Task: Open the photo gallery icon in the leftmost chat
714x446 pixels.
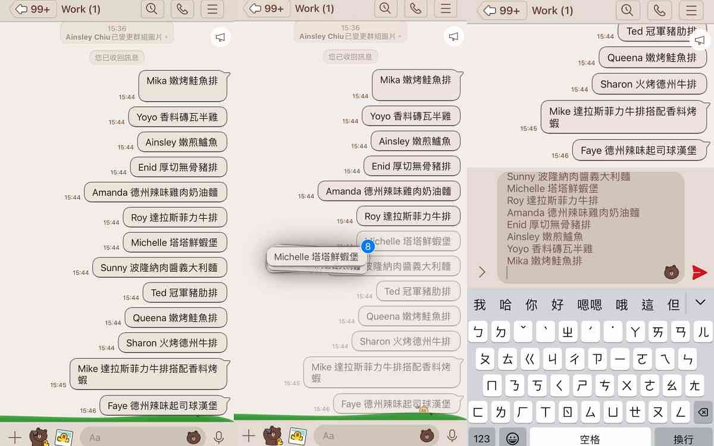Action: 64,437
